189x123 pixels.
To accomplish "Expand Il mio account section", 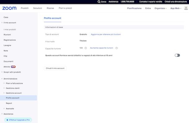I will click(2, 23).
